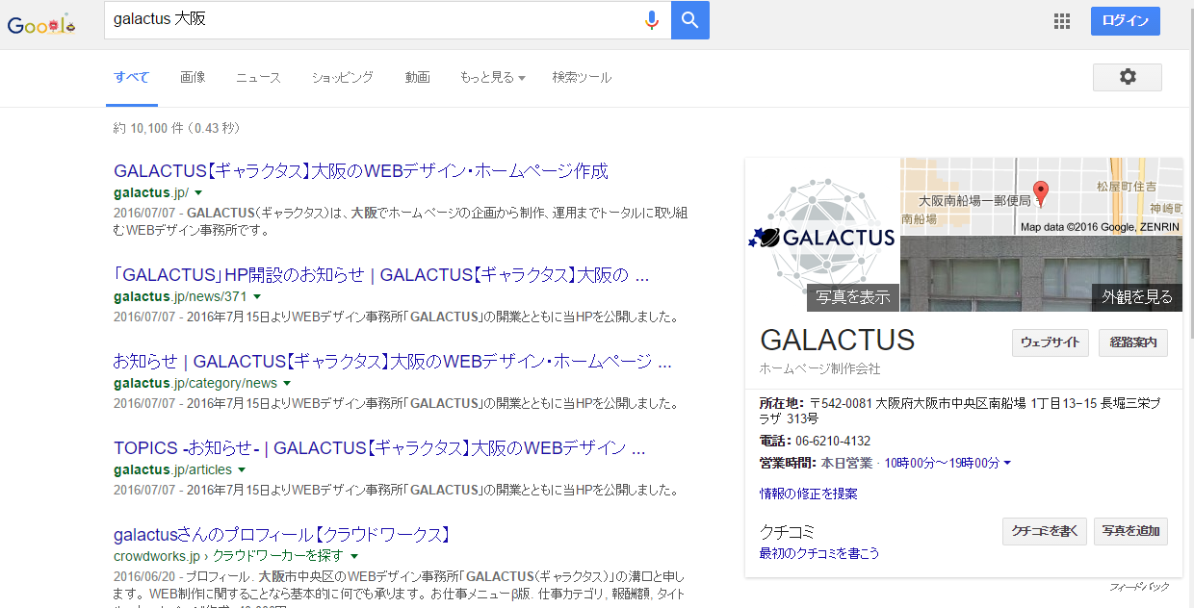Expand dropdown arrow beside galactus.jp/category/news
Screen dimensions: 1194x608
tap(287, 384)
